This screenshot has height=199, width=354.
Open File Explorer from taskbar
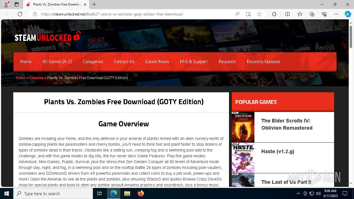tap(127, 193)
